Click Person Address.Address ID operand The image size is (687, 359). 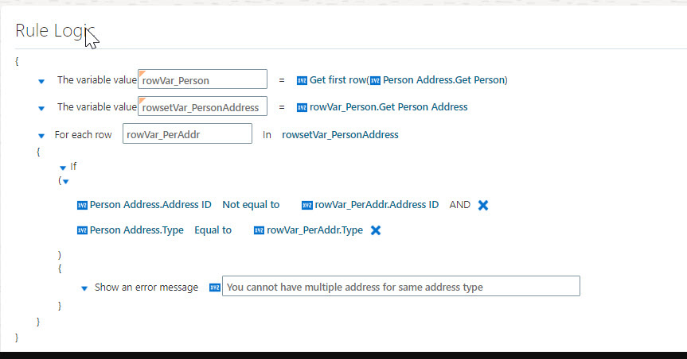point(150,205)
